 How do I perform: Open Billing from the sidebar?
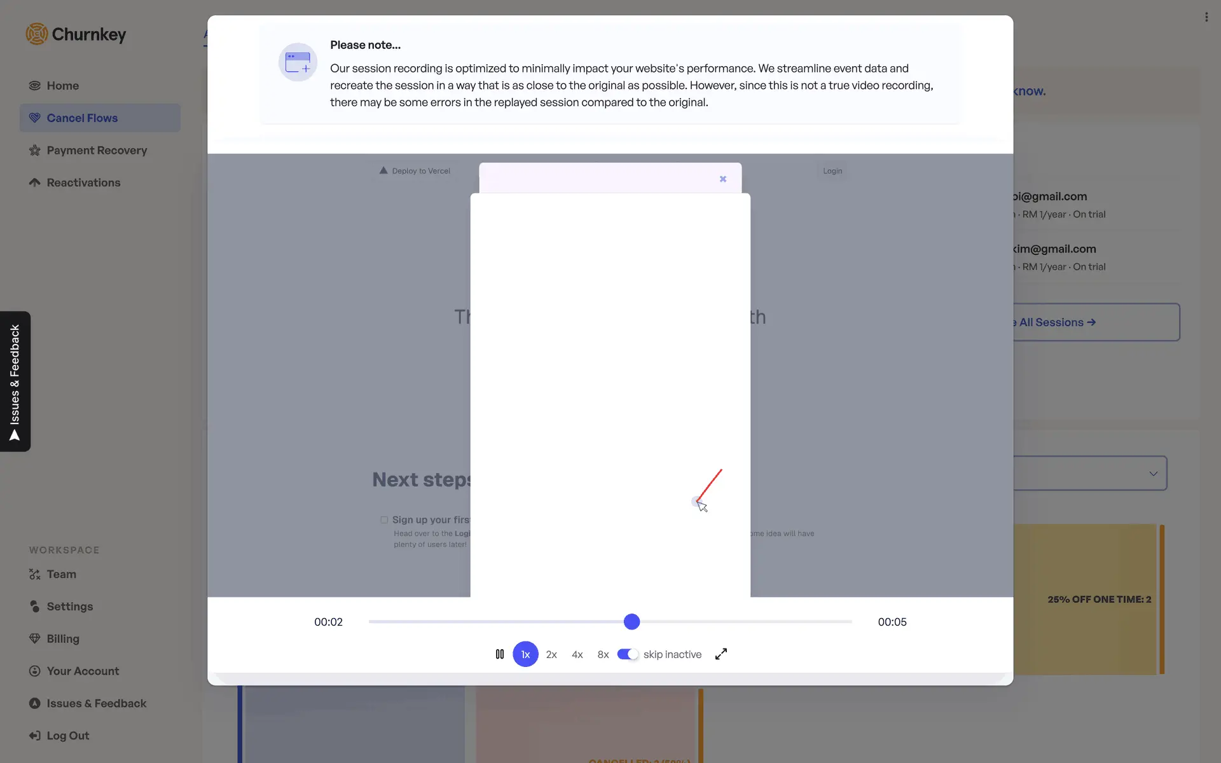coord(62,638)
